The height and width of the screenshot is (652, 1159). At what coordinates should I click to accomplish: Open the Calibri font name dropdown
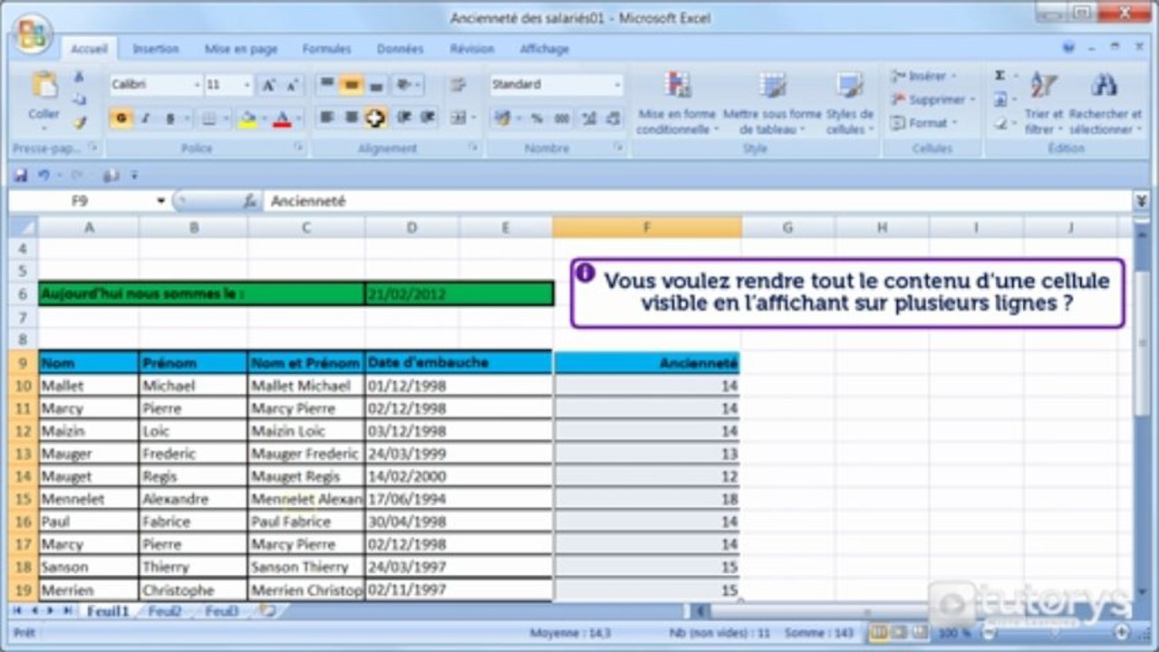pyautogui.click(x=197, y=85)
